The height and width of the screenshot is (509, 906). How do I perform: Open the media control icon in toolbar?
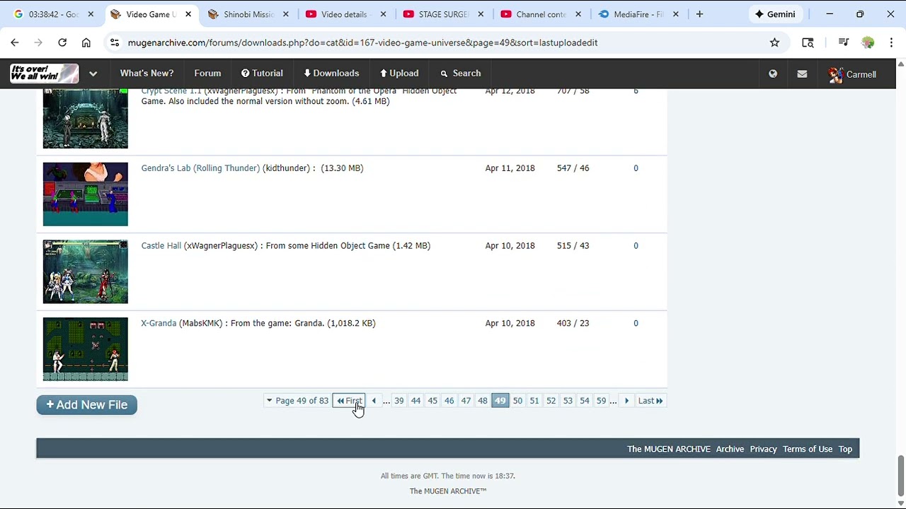click(x=843, y=42)
